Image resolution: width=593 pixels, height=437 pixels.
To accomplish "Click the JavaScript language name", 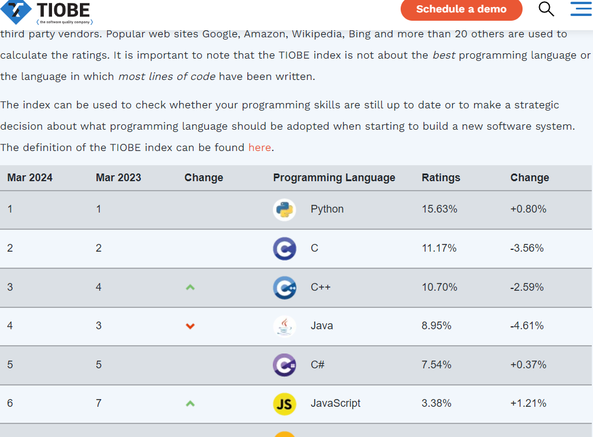I will (x=336, y=403).
